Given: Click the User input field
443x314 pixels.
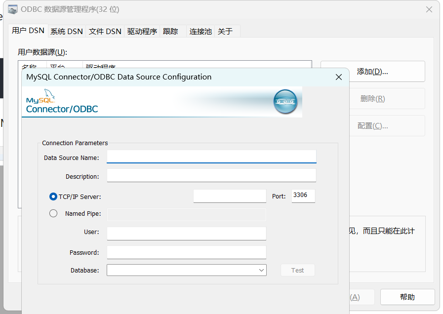Looking at the screenshot, I should point(187,234).
